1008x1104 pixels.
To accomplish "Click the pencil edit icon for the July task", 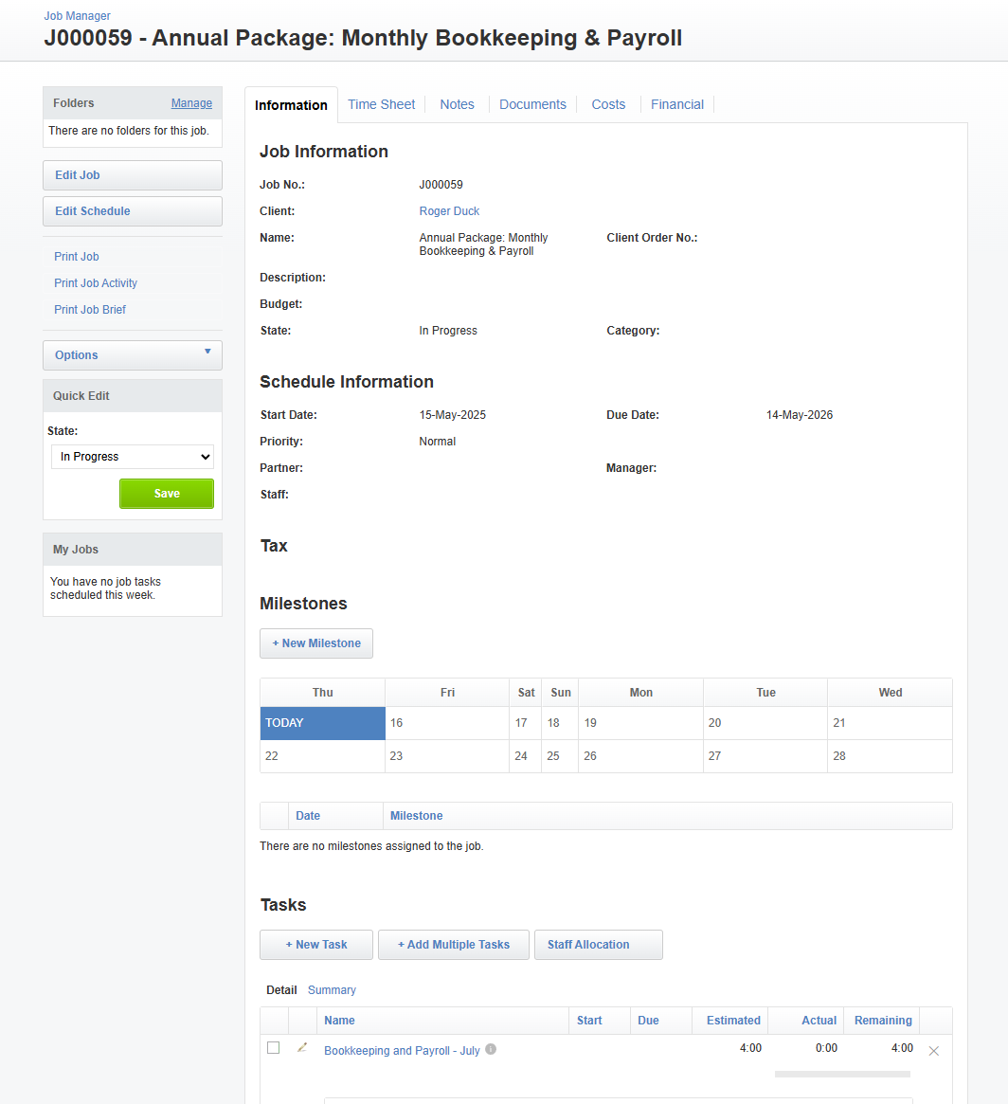I will pos(302,1048).
